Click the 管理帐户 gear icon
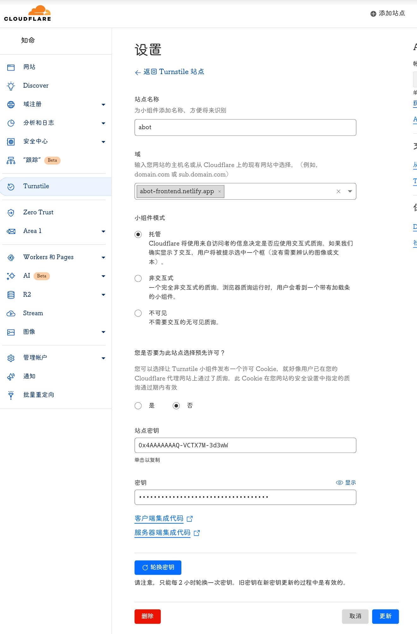Viewport: 417px width, 634px height. tap(11, 358)
